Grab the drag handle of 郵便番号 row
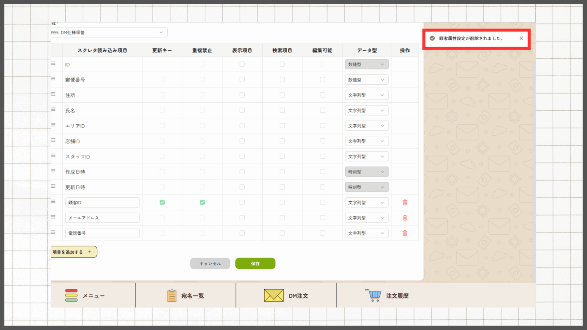This screenshot has height=330, width=587. click(53, 79)
